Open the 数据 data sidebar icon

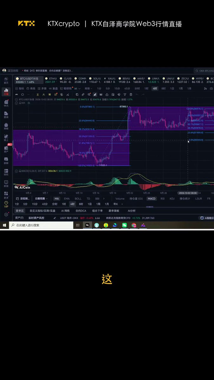tap(6, 184)
